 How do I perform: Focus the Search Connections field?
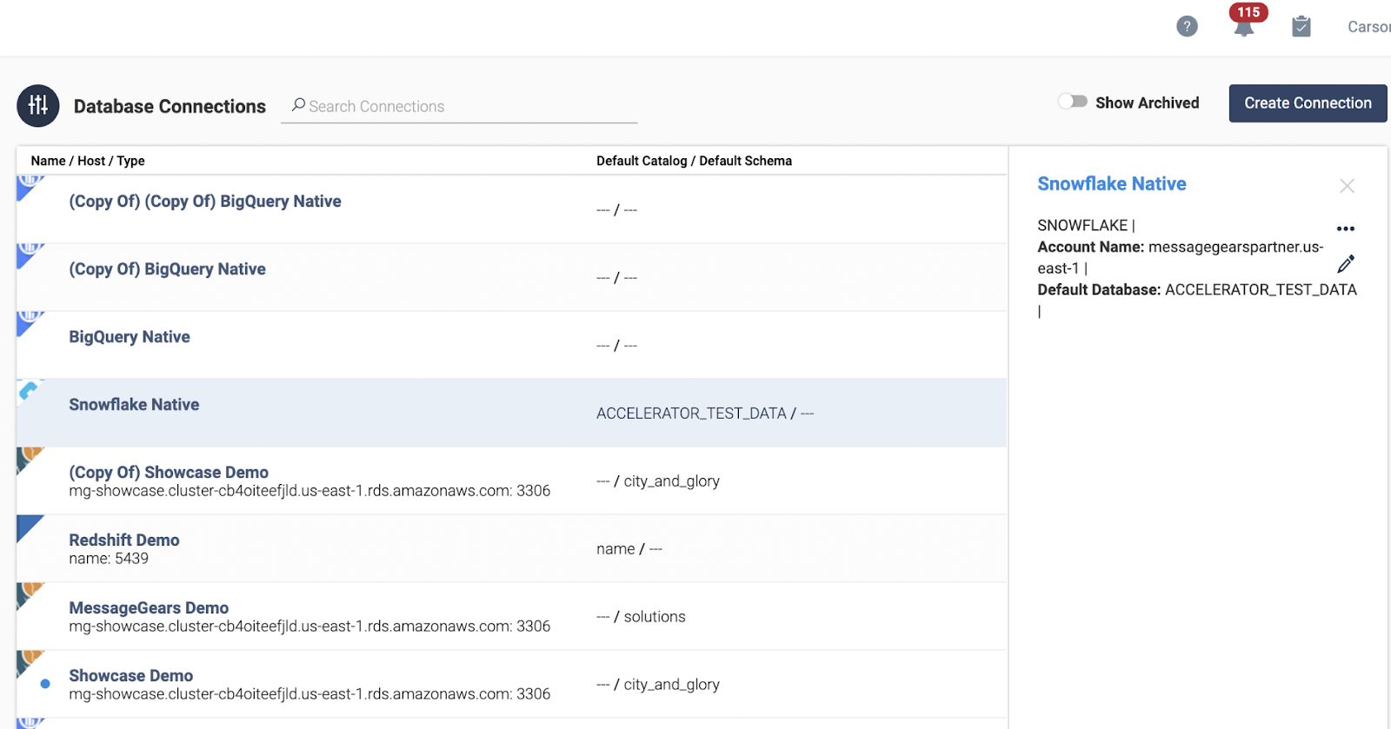(x=459, y=106)
